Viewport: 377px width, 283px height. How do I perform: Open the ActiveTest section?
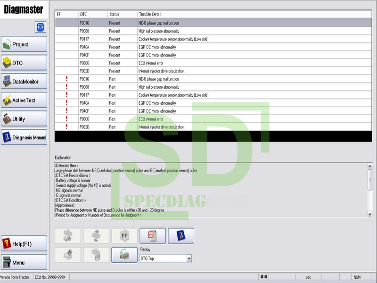[24, 100]
